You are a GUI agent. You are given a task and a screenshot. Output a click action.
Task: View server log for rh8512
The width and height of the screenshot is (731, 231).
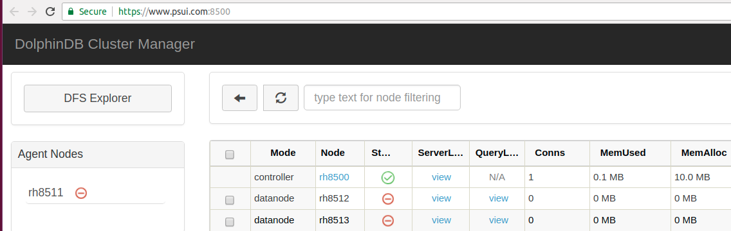pyautogui.click(x=441, y=198)
